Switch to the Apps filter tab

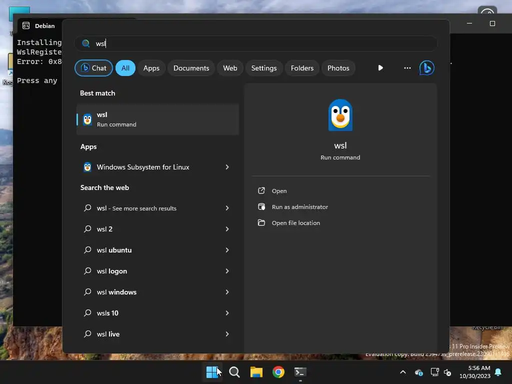tap(151, 68)
